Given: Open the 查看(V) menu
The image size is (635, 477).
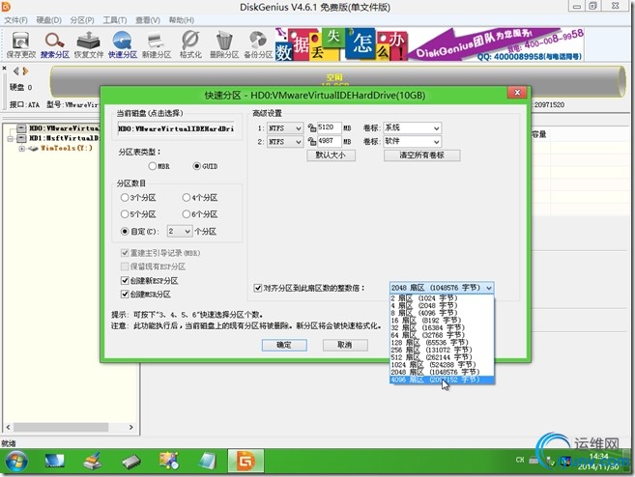Looking at the screenshot, I should click(x=148, y=20).
